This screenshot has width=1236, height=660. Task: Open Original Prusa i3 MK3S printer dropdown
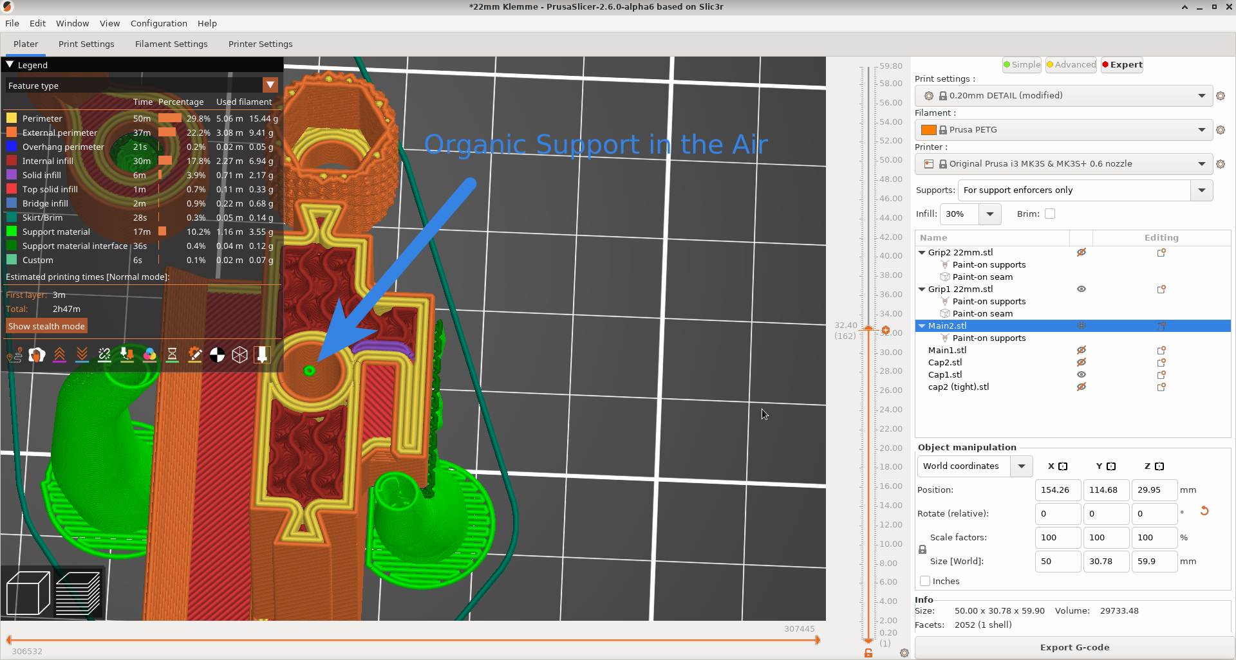[x=1063, y=164]
